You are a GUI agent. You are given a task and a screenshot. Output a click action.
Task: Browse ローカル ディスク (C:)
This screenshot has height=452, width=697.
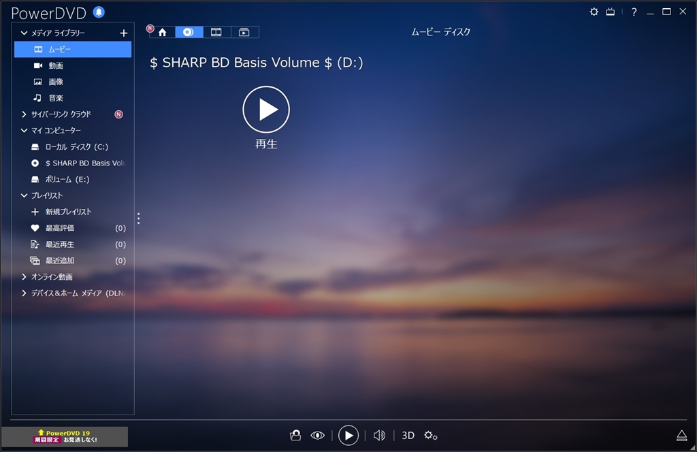click(73, 146)
